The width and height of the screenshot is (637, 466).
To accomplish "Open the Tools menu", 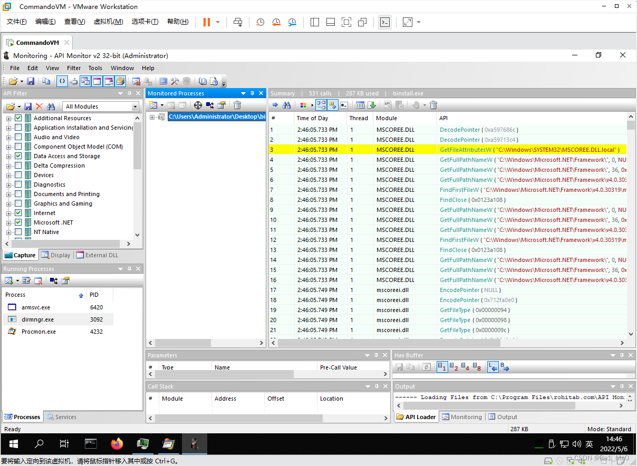I will coord(95,68).
